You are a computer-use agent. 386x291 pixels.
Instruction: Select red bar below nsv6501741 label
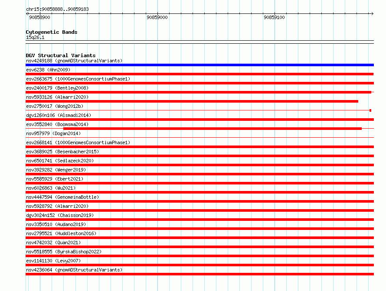click(x=200, y=165)
